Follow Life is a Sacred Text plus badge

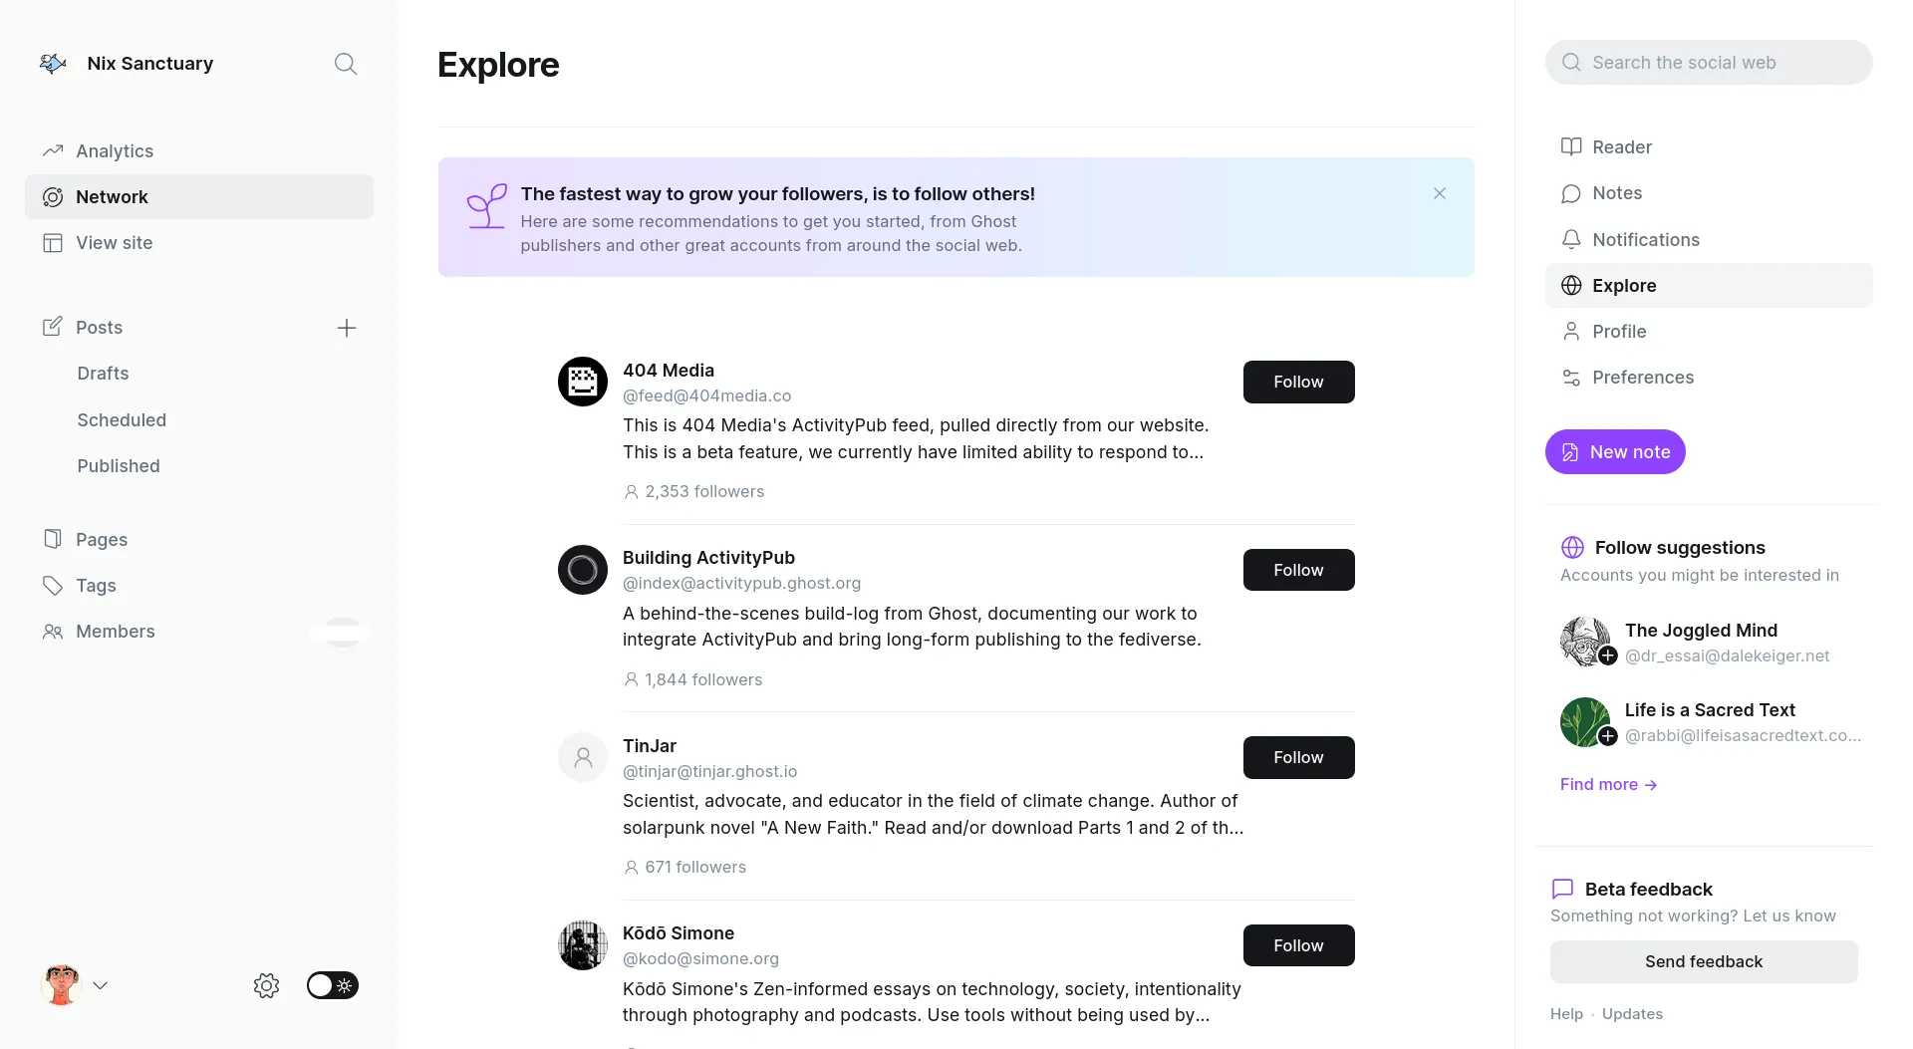point(1608,735)
